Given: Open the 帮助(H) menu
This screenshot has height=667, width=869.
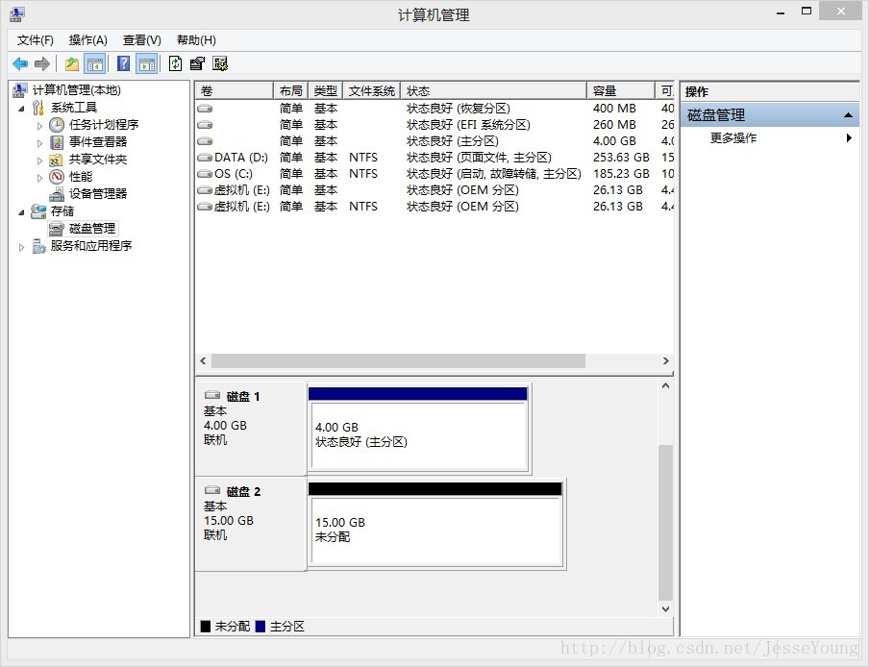Looking at the screenshot, I should point(196,40).
